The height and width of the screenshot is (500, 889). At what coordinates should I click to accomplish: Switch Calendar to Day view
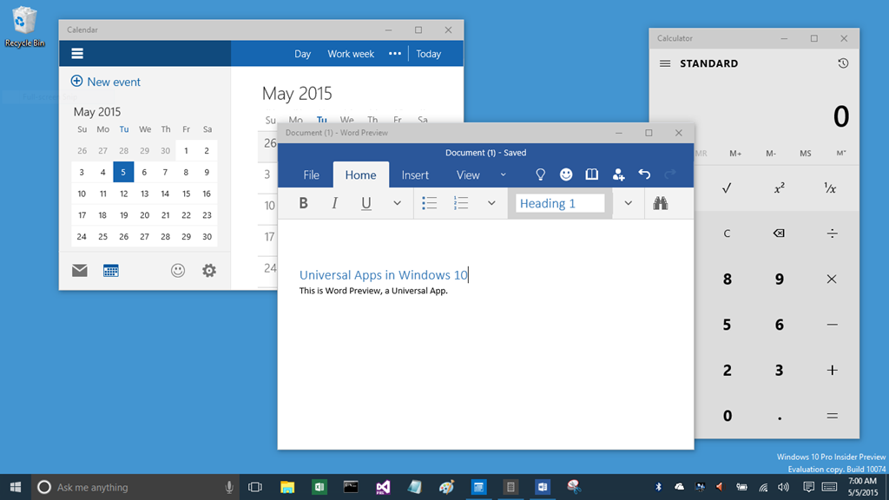[302, 54]
